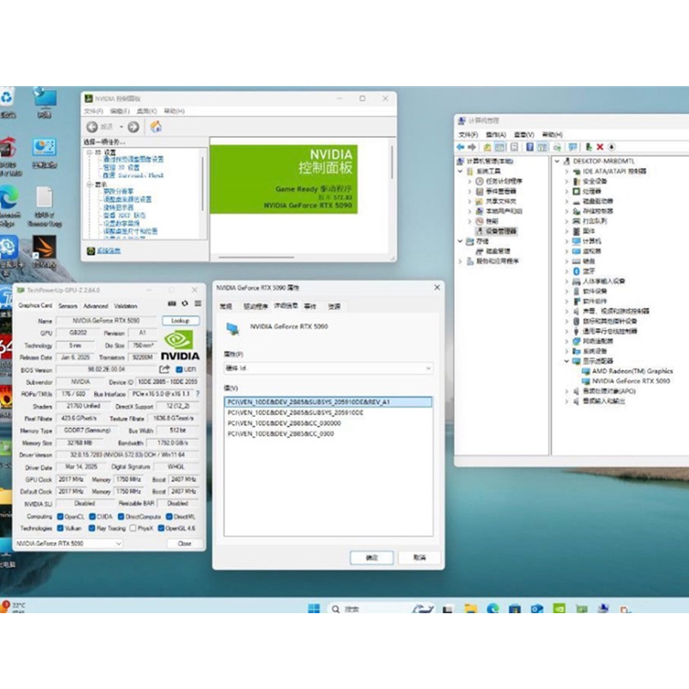689x689 pixels.
Task: Click 取消 button in properties dialog
Action: point(419,557)
